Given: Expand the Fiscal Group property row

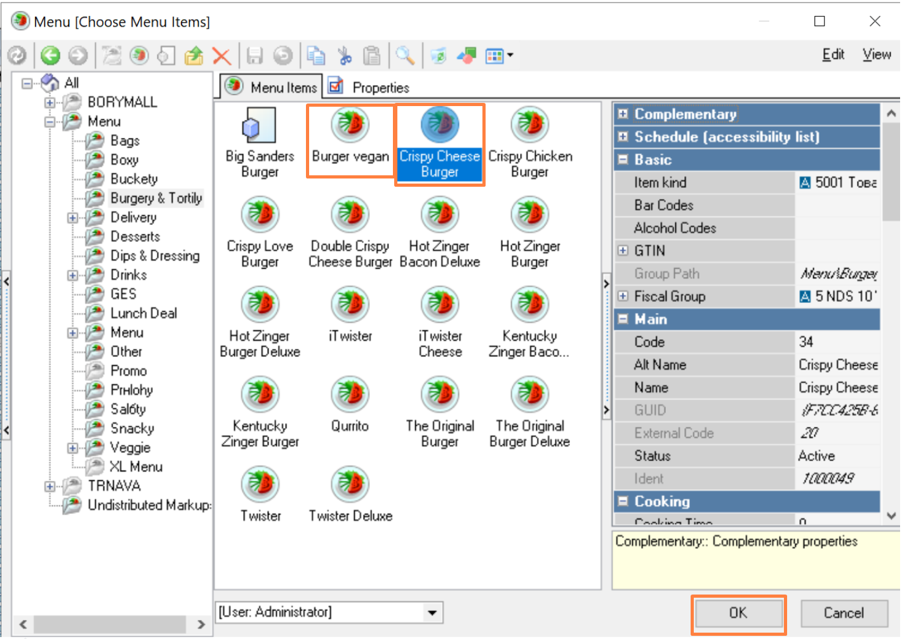Looking at the screenshot, I should tap(623, 297).
